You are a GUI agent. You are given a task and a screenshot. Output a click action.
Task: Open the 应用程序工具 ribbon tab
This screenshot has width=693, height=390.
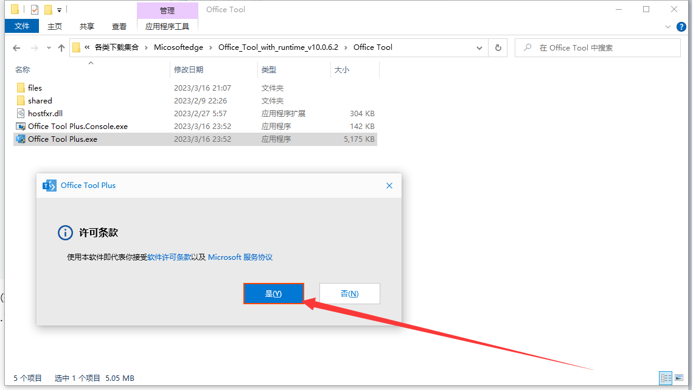(x=167, y=27)
